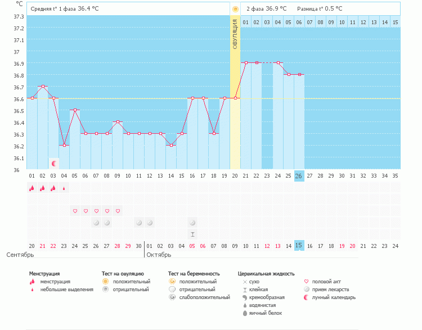
Task: Click the phase 2 day 06 header cell
Action: (299, 22)
